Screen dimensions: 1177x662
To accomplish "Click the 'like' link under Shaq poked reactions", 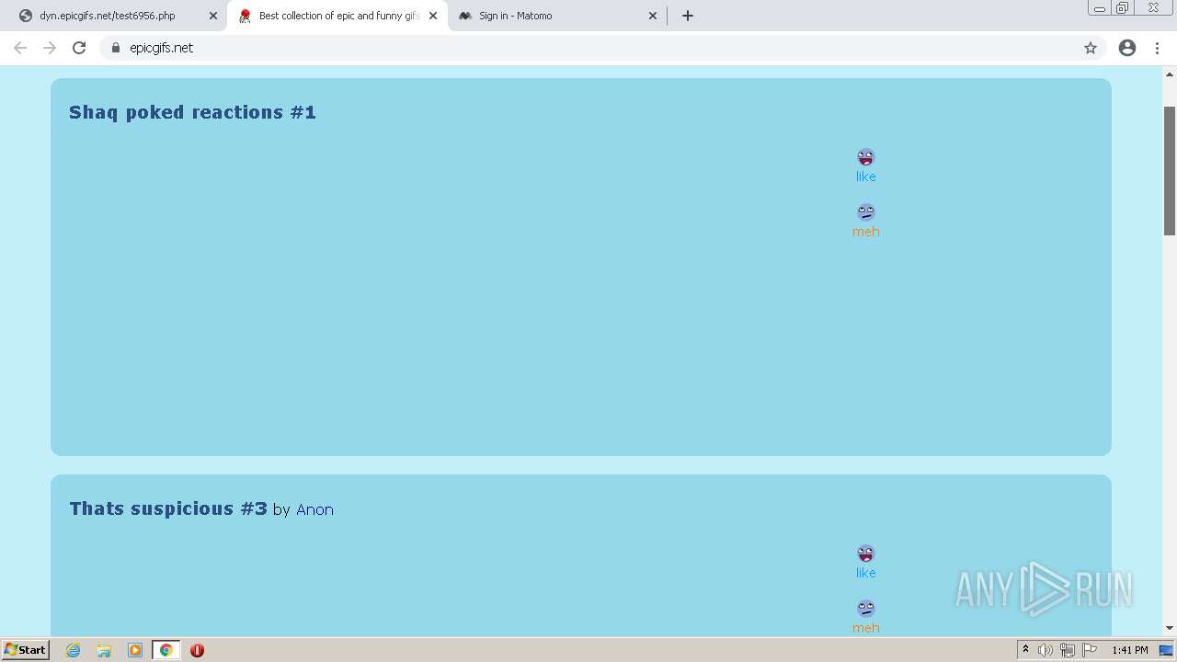I will (x=866, y=177).
